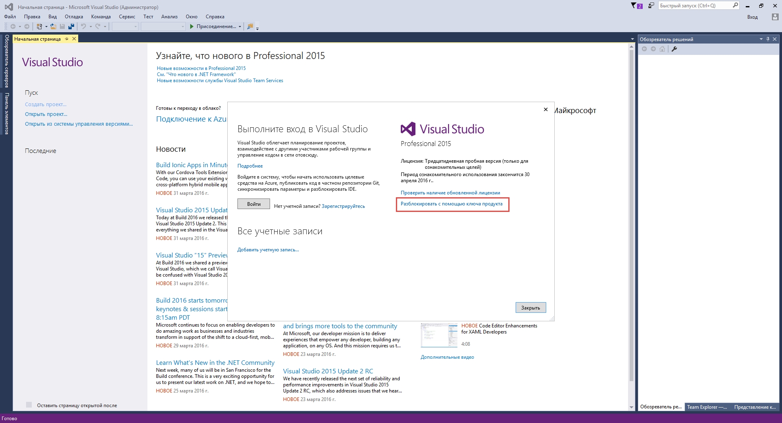Open the Правка menu
782x423 pixels.
coord(32,17)
